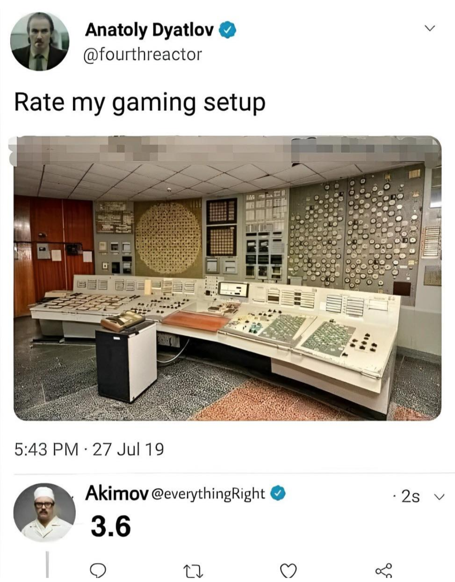
Task: Click the tweet text Rate my gaming setup
Action: (x=140, y=103)
